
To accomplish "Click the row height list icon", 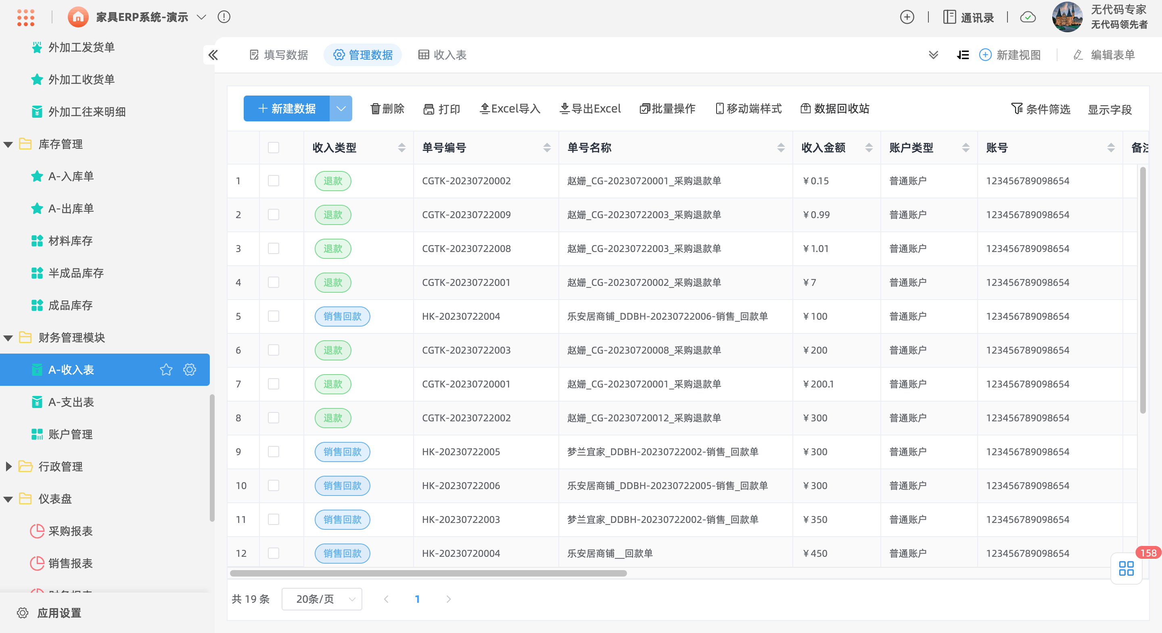I will pos(963,55).
